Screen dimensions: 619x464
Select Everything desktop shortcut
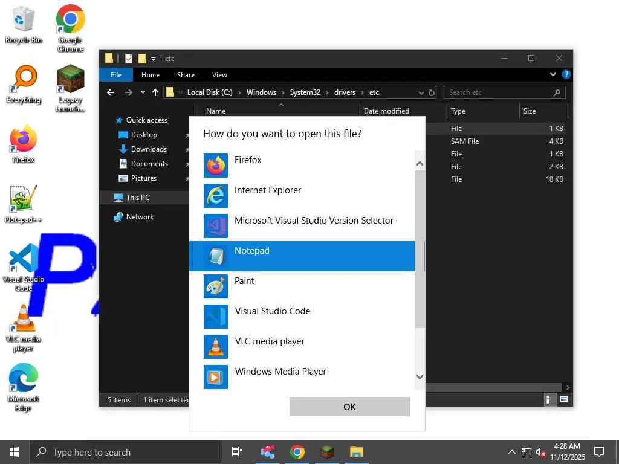pyautogui.click(x=24, y=85)
